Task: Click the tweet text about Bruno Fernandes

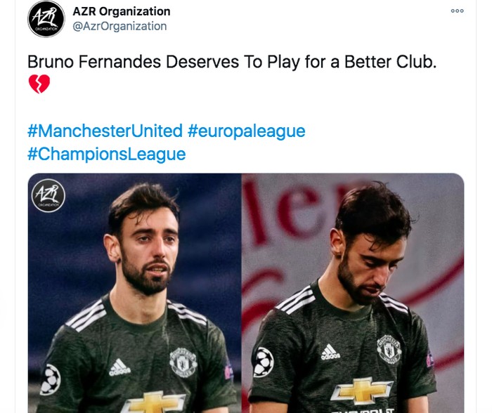Action: point(232,62)
